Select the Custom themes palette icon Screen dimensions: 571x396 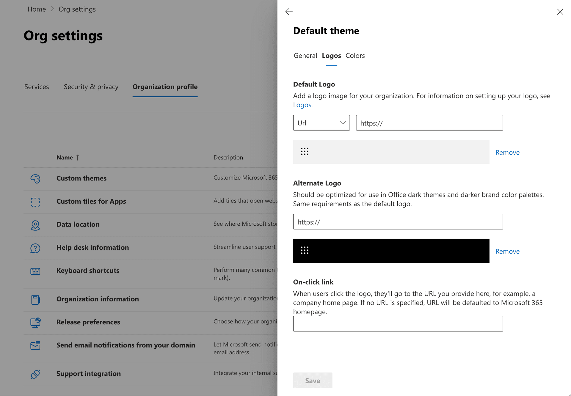(35, 179)
